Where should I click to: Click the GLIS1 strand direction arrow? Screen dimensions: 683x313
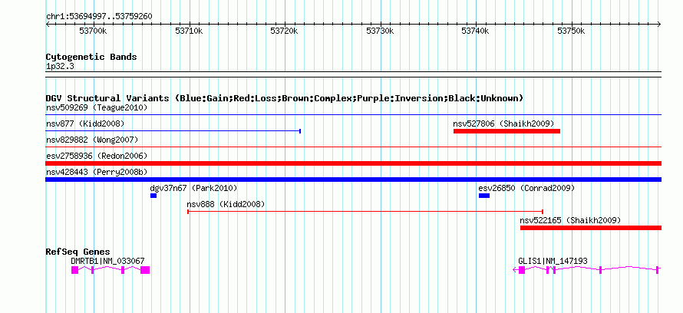(x=515, y=270)
